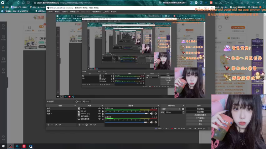Viewport: 266px width, 149px height.
Task: Toggle the lock on the 1.jpg source
Action: click(102, 109)
